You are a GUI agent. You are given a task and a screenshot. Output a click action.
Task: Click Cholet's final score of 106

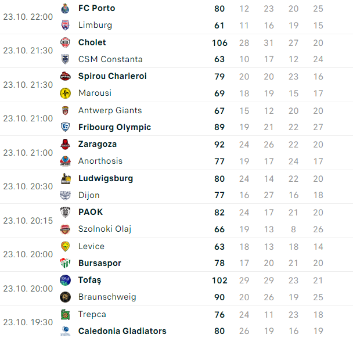219,43
